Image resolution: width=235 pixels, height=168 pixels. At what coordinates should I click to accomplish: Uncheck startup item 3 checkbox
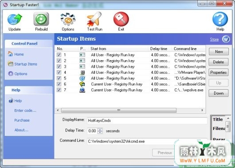click(59, 66)
